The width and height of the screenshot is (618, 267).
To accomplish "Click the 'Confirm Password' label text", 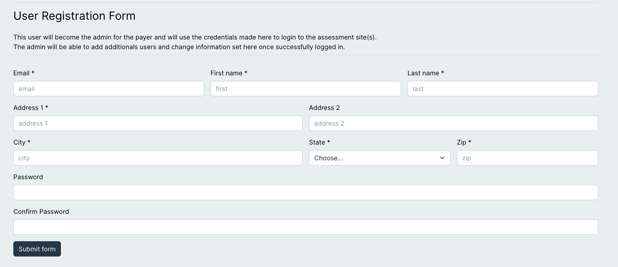I will pyautogui.click(x=41, y=211).
